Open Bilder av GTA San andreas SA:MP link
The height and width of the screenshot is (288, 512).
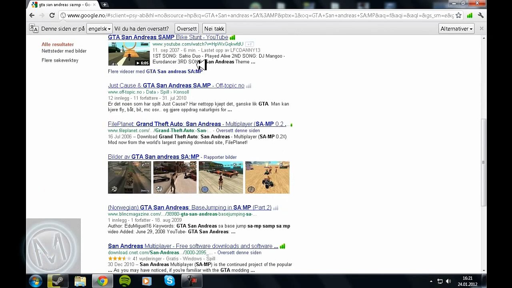(x=154, y=157)
